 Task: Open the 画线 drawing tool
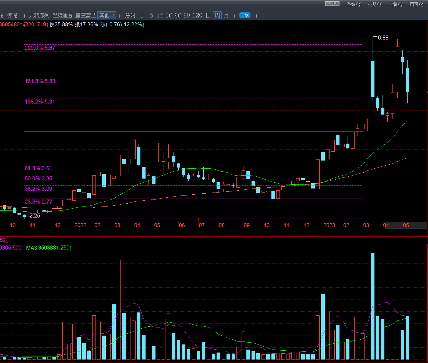point(245,15)
